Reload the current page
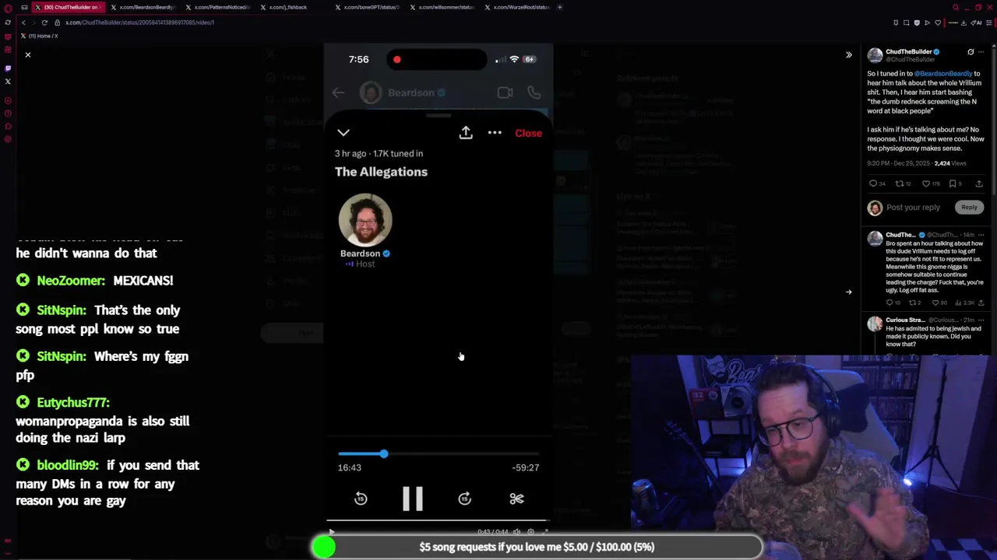 (44, 23)
